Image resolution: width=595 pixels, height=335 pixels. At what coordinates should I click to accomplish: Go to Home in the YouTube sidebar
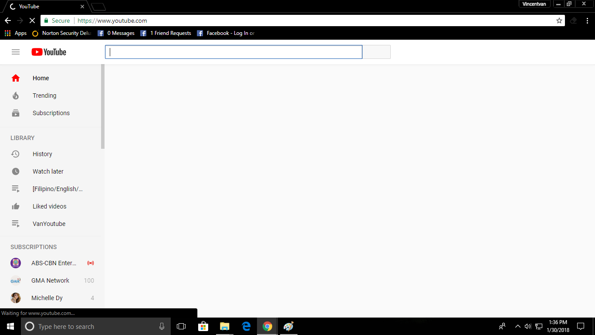pyautogui.click(x=51, y=78)
